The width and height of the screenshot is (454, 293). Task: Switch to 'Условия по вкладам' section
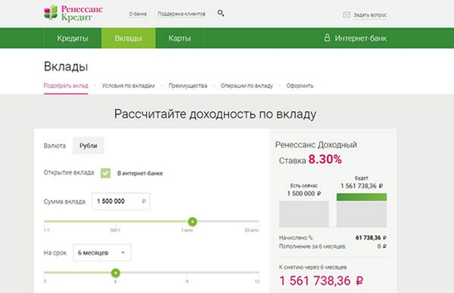point(128,86)
